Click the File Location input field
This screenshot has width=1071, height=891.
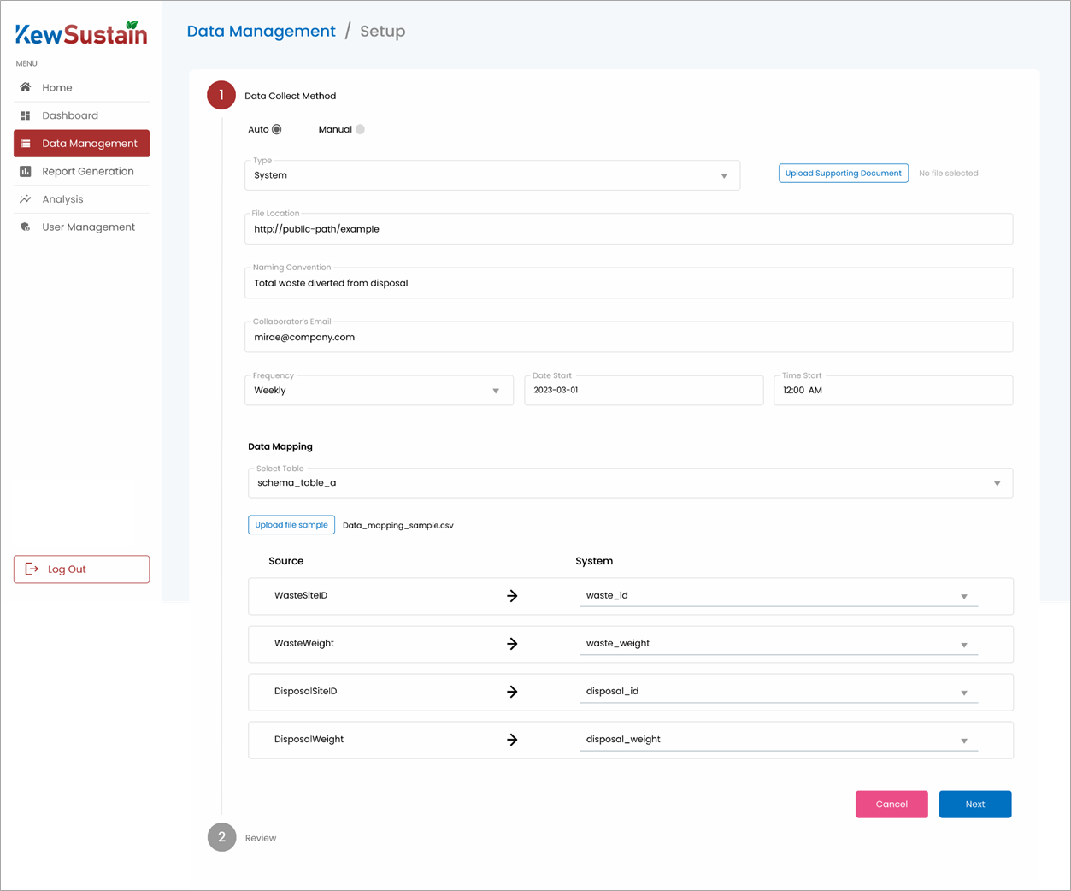tap(629, 229)
